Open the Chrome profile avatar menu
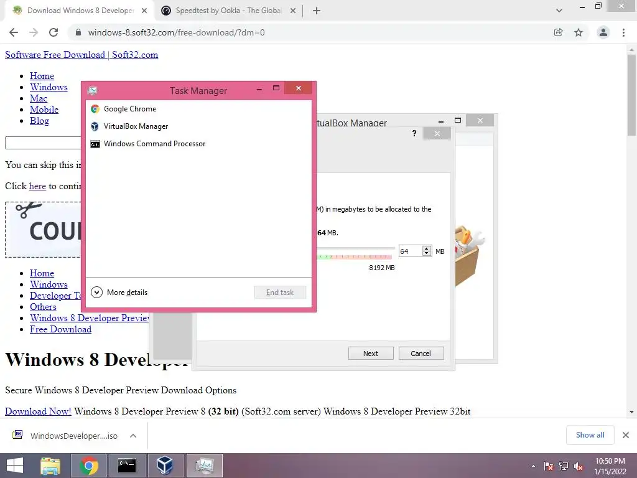Screen dimensions: 637x478 pos(603,32)
